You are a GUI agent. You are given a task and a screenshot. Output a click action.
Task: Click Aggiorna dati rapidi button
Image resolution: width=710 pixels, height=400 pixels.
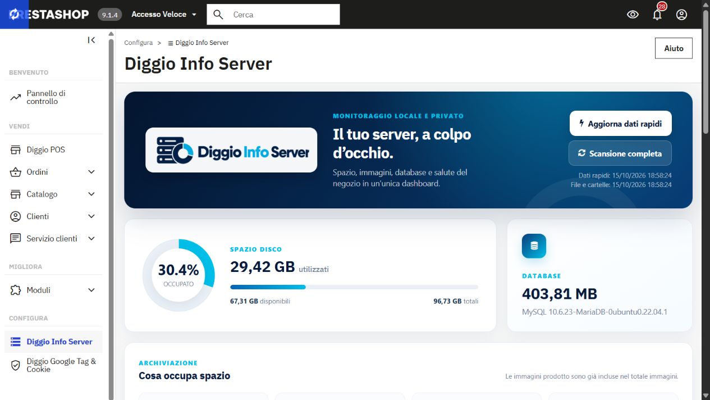[x=620, y=124]
